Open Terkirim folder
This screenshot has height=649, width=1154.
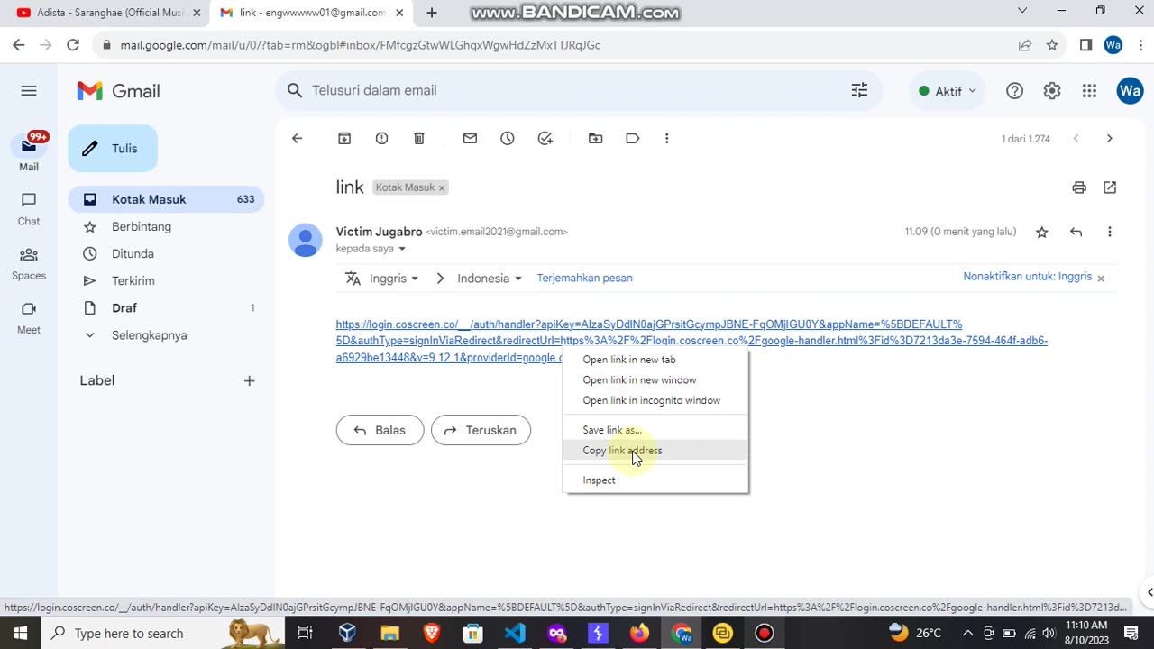[166, 280]
